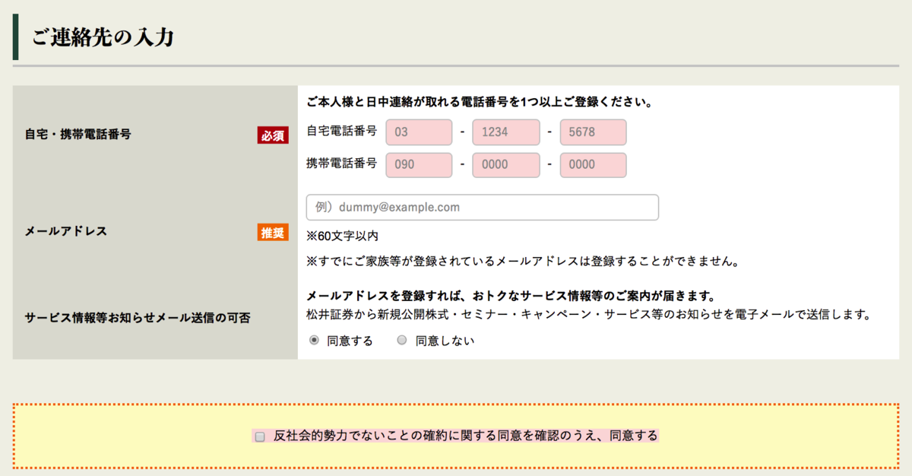Click the 反社会的勢力でないこと agreement text
Viewport: 912px width, 476px height.
(x=466, y=436)
